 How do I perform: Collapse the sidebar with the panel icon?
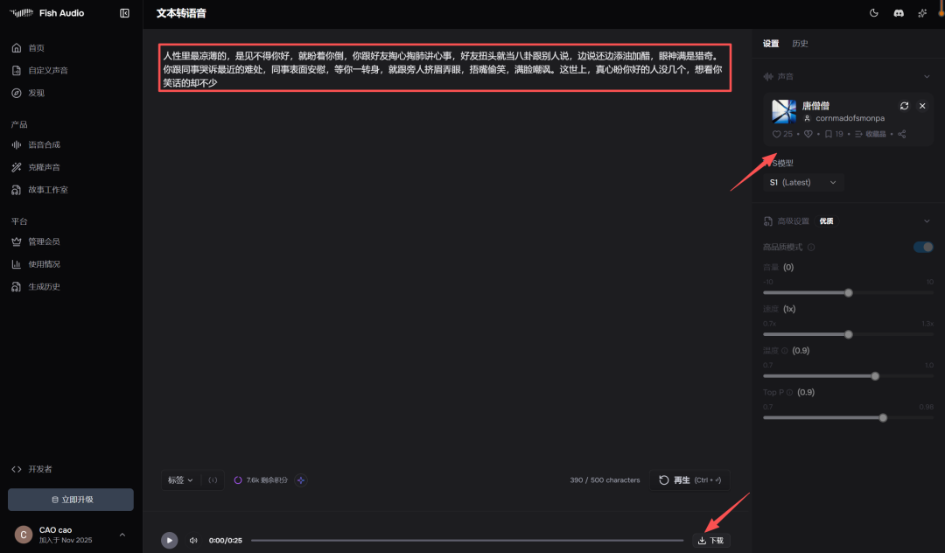click(x=124, y=13)
